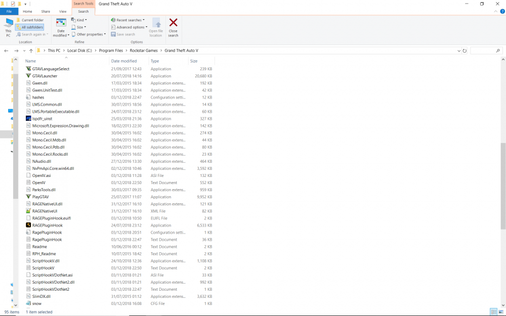Click the Search Tools contextual tab
506x316 pixels.
point(83,4)
